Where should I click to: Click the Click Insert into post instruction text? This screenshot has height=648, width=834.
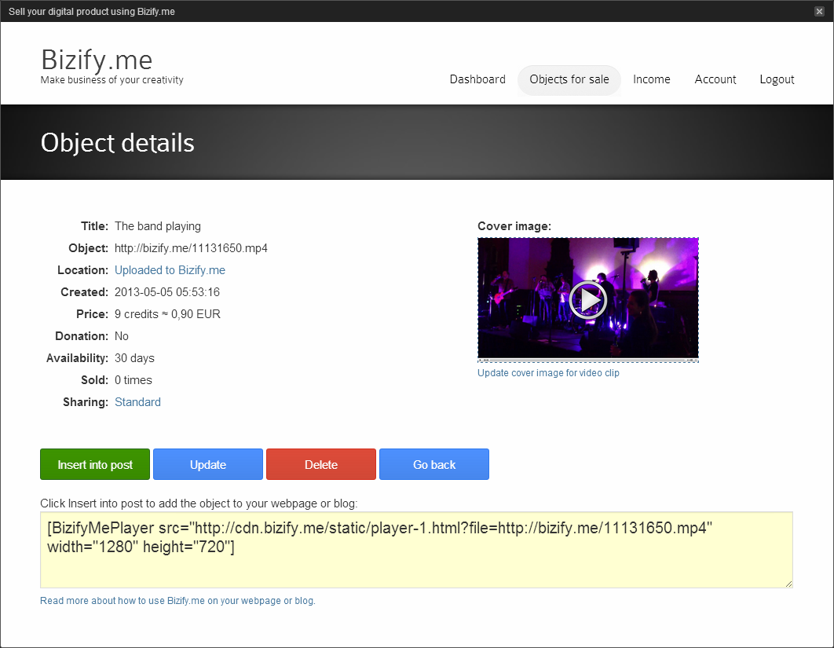[x=199, y=503]
